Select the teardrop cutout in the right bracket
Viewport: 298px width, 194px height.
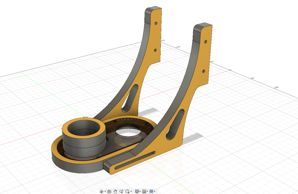[x=175, y=124]
